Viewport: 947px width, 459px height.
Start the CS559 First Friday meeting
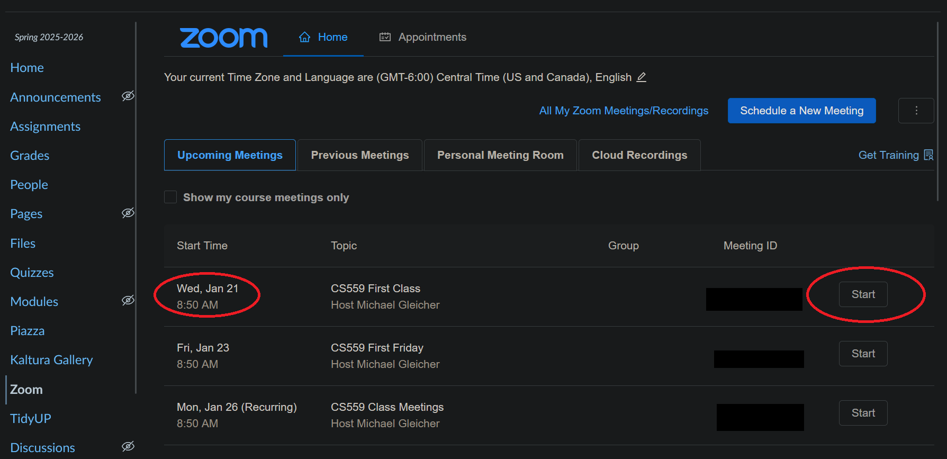pos(863,354)
